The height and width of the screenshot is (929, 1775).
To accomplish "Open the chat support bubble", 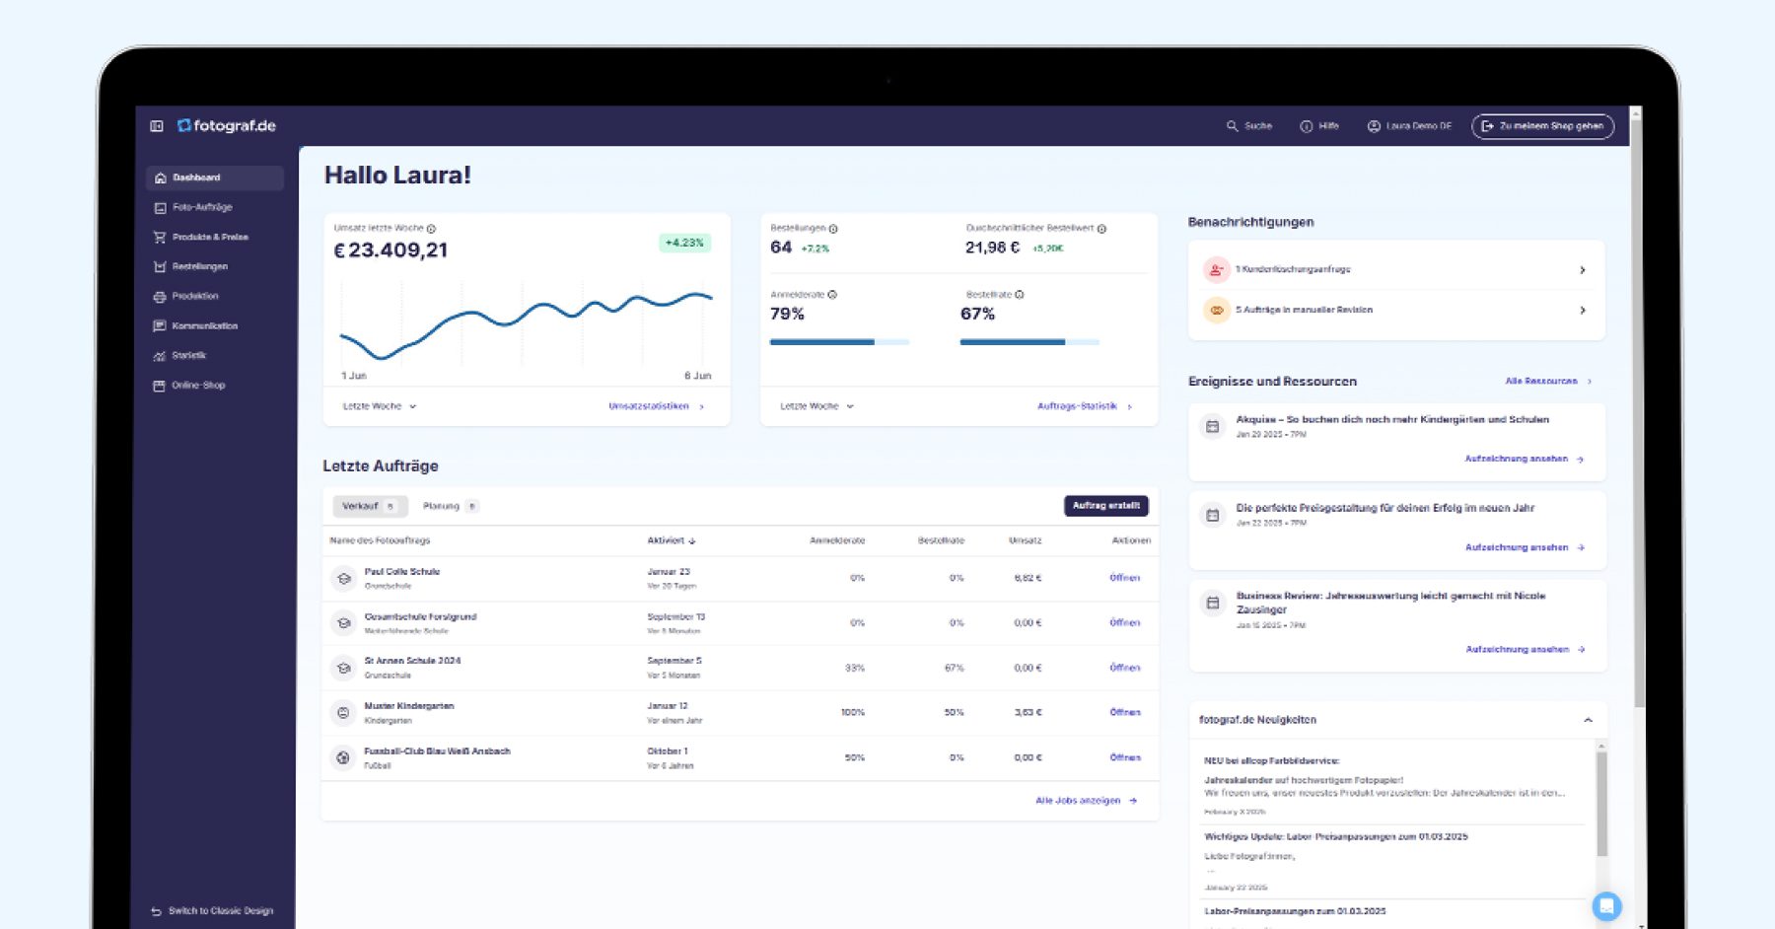I will point(1606,905).
